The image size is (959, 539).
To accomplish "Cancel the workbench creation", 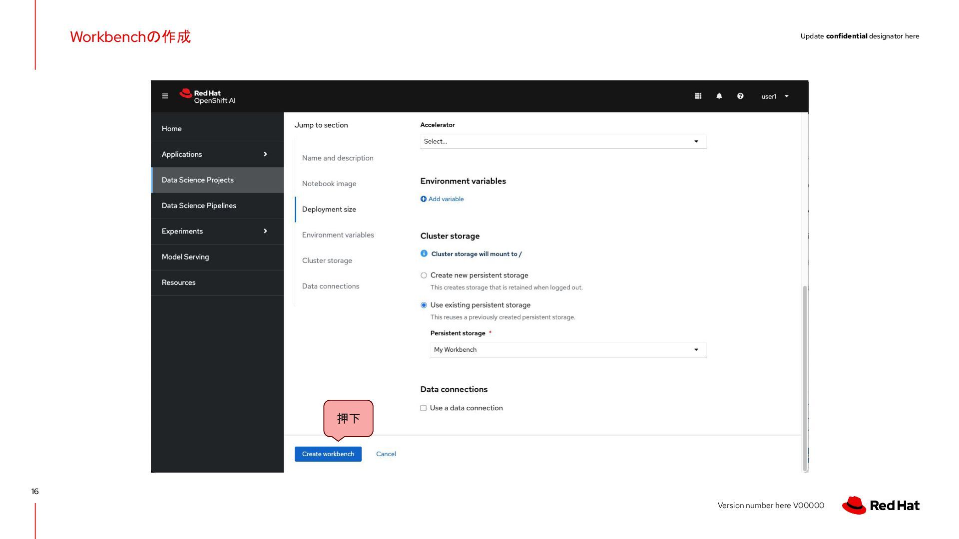I will coord(386,454).
